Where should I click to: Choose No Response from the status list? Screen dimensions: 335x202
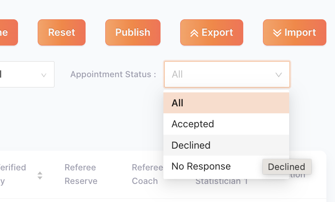point(226,166)
